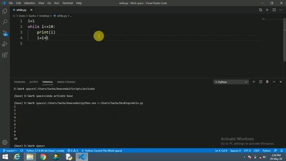Click the master branch in status bar

[x=10, y=151]
